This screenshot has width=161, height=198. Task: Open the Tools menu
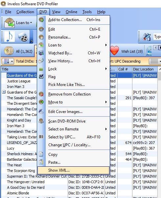[x=87, y=12]
